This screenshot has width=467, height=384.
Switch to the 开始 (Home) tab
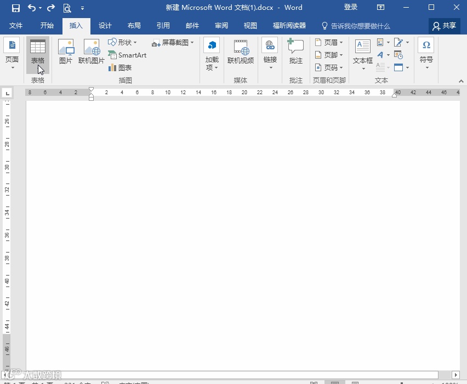tap(47, 26)
